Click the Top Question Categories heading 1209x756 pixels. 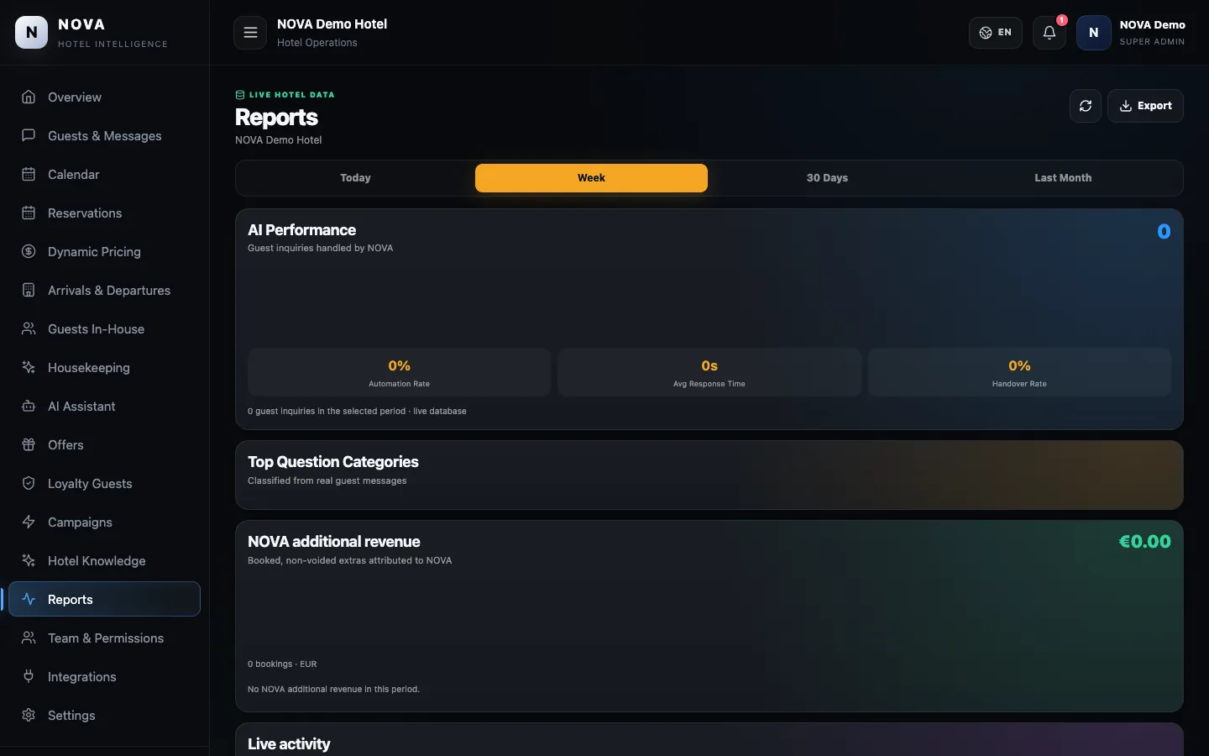click(333, 462)
